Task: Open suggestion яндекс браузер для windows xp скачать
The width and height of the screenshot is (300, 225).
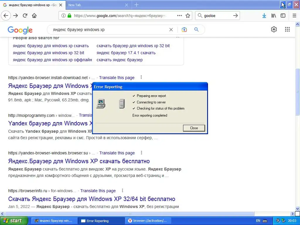Action: pos(51,46)
